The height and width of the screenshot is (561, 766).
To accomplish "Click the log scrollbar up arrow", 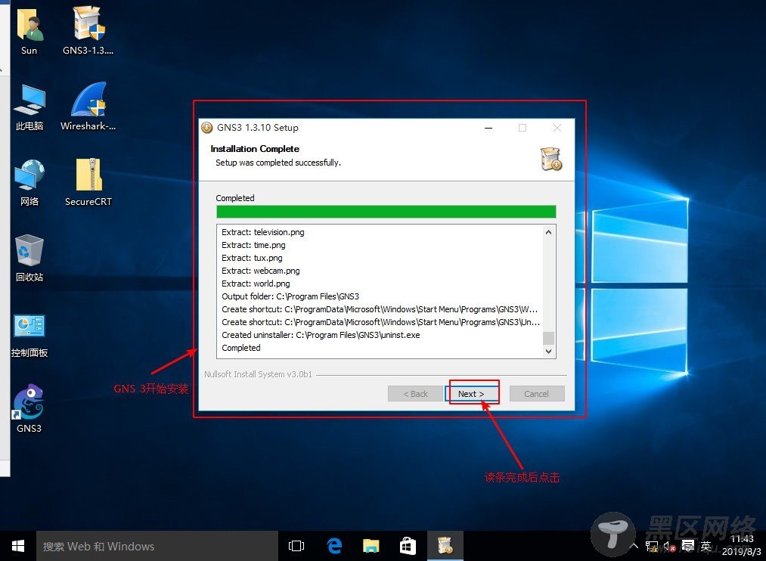I will click(x=549, y=232).
